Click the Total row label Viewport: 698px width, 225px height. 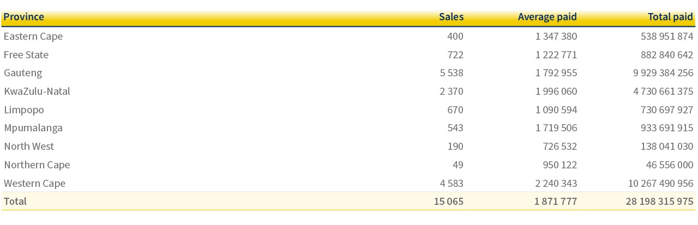15,201
